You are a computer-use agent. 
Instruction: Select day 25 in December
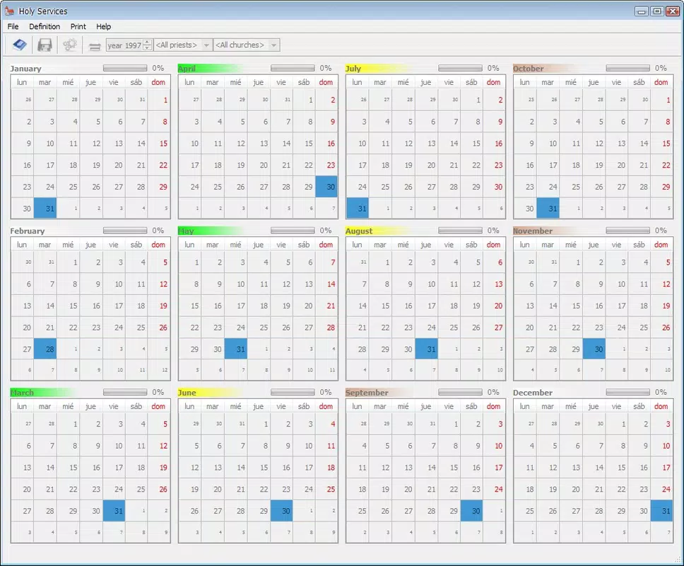coord(525,511)
